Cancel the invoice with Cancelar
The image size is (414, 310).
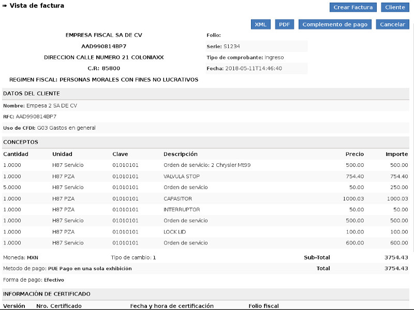click(x=392, y=24)
